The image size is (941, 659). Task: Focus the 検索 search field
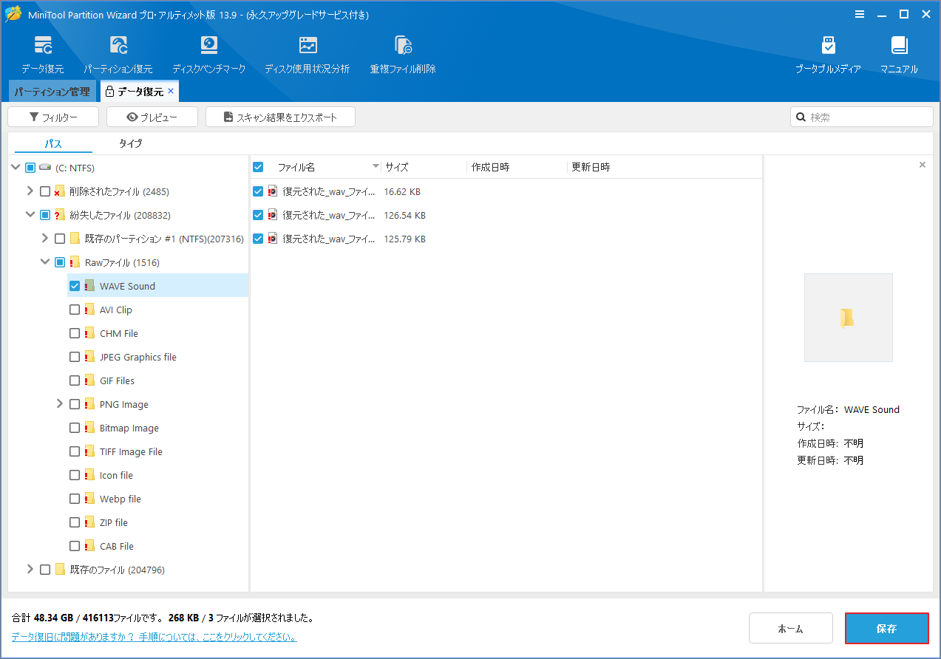pyautogui.click(x=862, y=117)
